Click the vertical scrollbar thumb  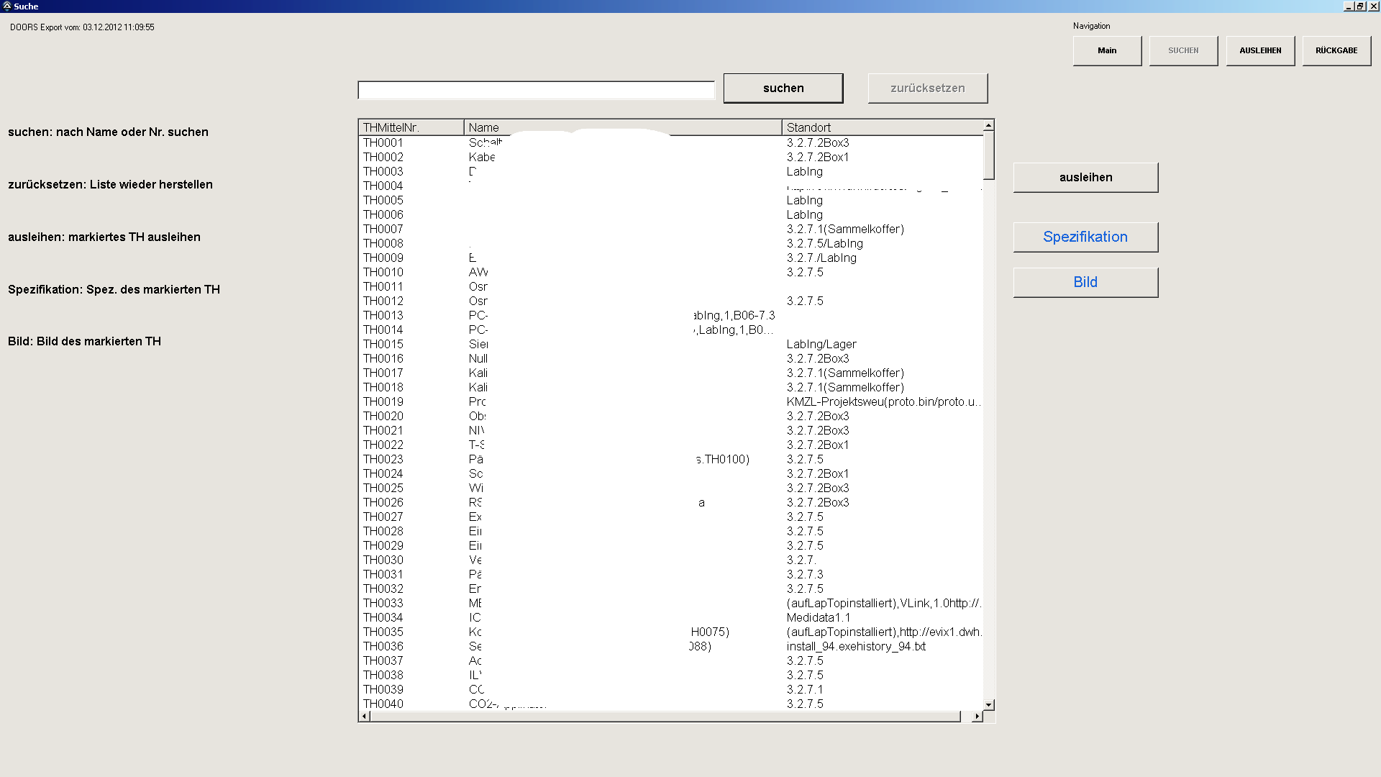pyautogui.click(x=989, y=155)
